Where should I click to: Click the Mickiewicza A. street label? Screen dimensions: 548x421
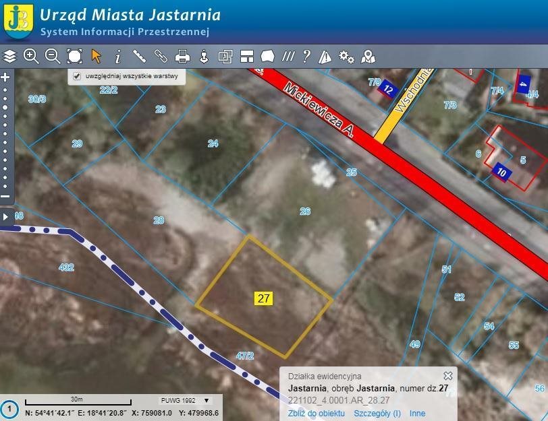point(318,109)
